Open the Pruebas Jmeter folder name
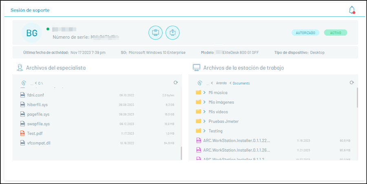367x184 pixels. 223,121
